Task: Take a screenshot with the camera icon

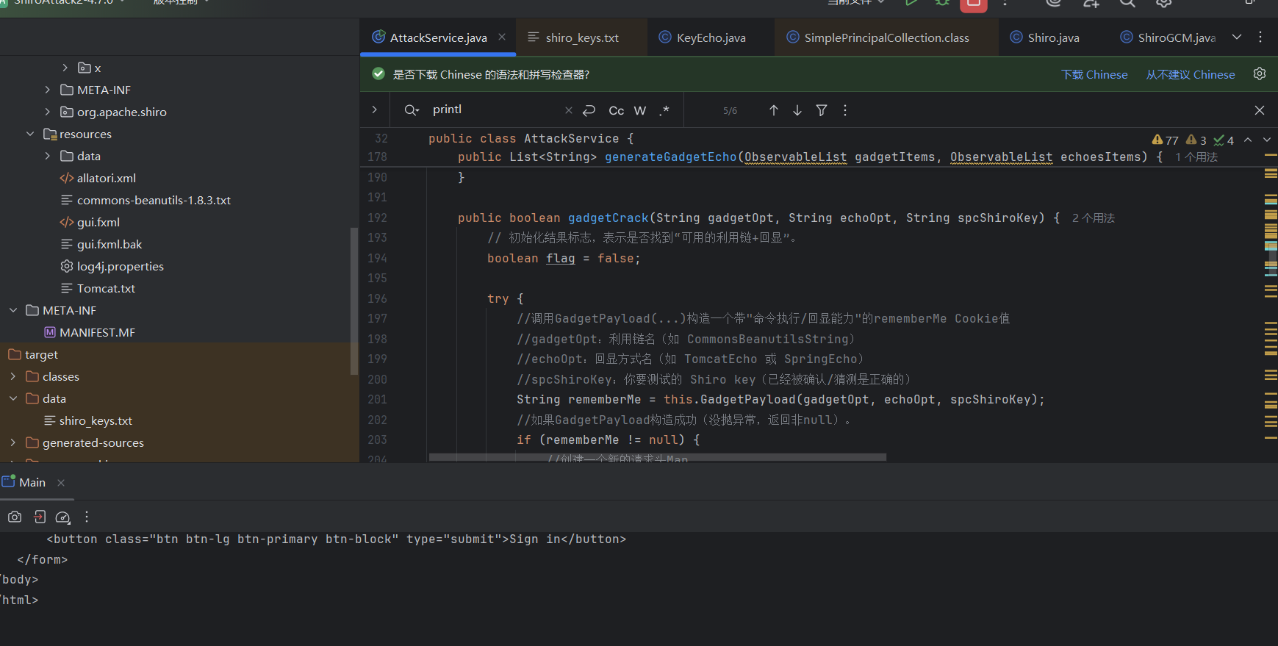Action: (x=15, y=517)
